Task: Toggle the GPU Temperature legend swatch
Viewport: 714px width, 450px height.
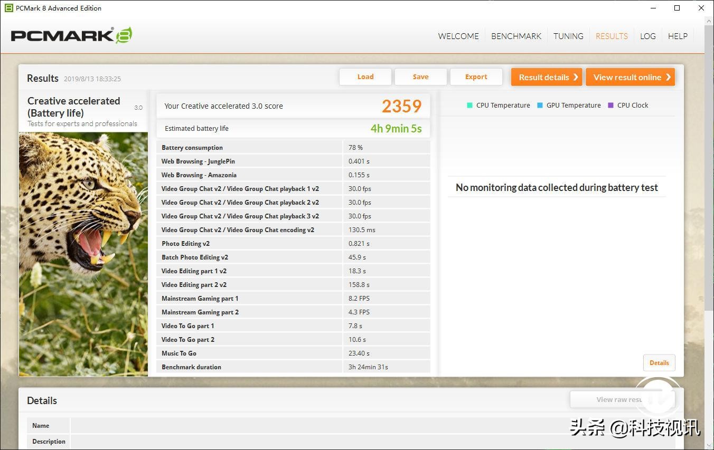Action: [540, 105]
